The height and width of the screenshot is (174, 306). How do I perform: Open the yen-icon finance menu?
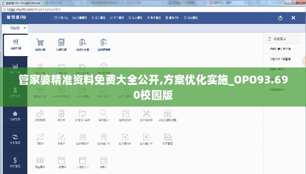[x=154, y=18]
